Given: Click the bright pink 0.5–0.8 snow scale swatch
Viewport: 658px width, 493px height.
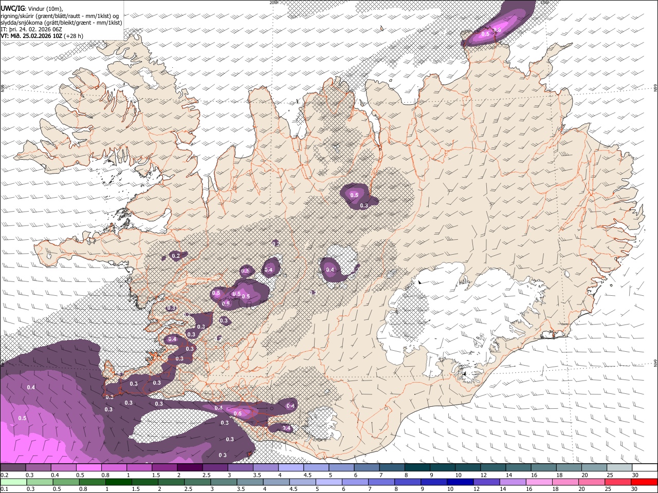Looking at the screenshot, I should pyautogui.click(x=88, y=467).
